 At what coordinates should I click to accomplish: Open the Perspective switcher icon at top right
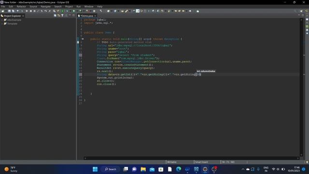point(301,11)
